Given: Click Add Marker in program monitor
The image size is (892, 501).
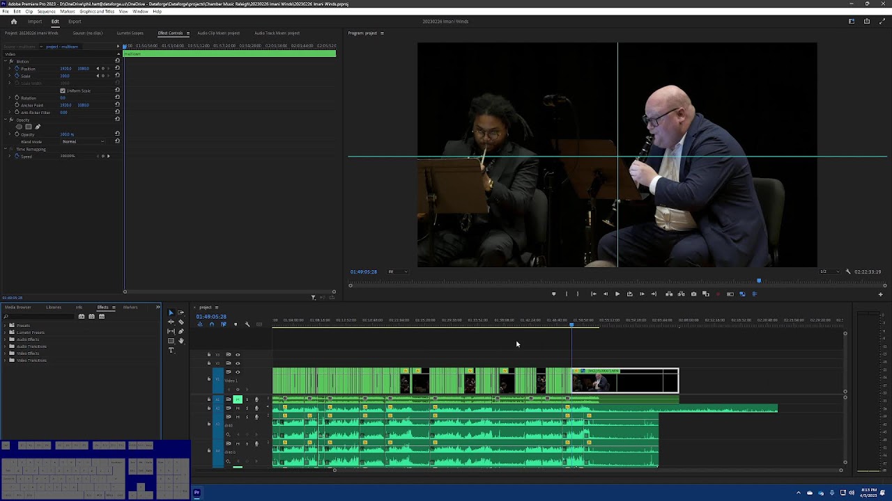Looking at the screenshot, I should pos(554,294).
